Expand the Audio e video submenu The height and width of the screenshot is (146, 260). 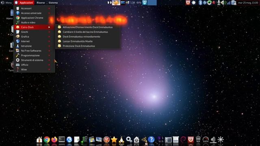tap(34, 23)
